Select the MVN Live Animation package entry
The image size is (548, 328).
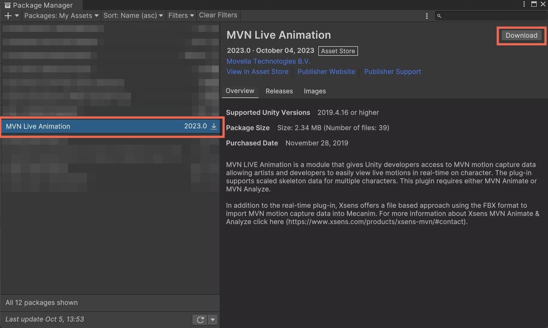pyautogui.click(x=90, y=126)
